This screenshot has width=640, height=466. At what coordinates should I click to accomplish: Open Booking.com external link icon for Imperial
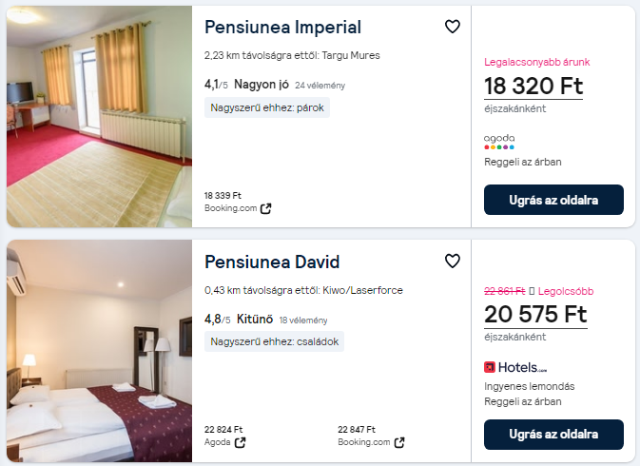(266, 208)
